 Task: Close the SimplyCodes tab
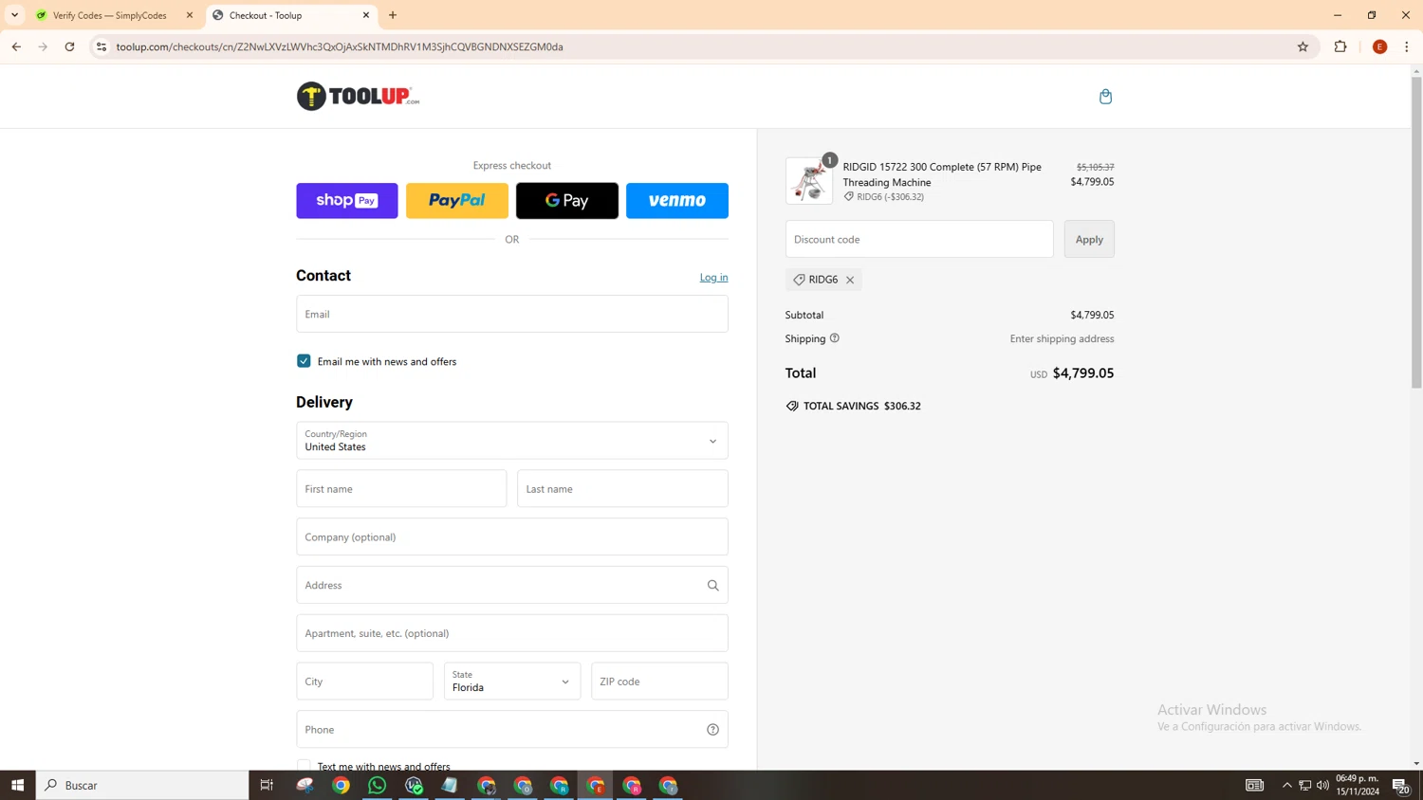point(190,15)
